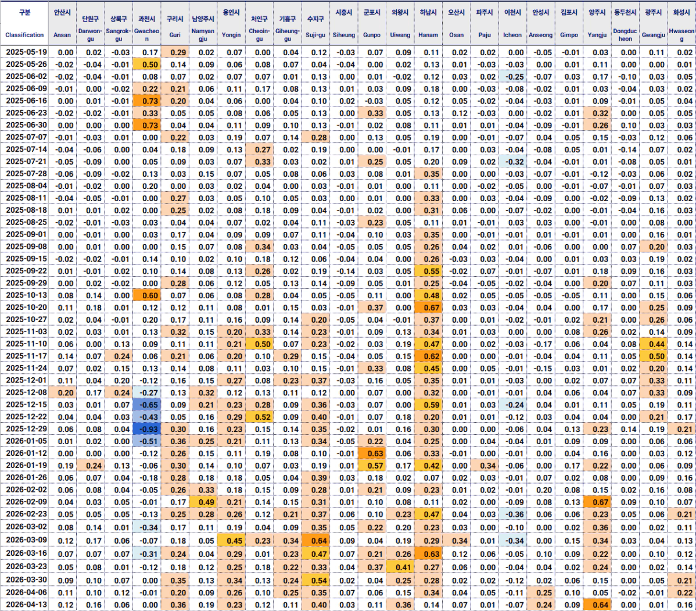Image resolution: width=696 pixels, height=611 pixels.
Task: Click the 수지구 Suji-gu column header
Action: (315, 23)
